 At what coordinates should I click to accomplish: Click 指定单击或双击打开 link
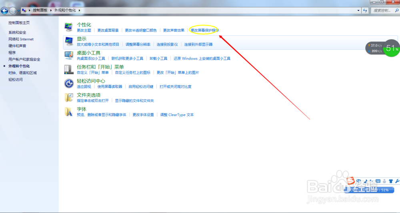pos(93,101)
